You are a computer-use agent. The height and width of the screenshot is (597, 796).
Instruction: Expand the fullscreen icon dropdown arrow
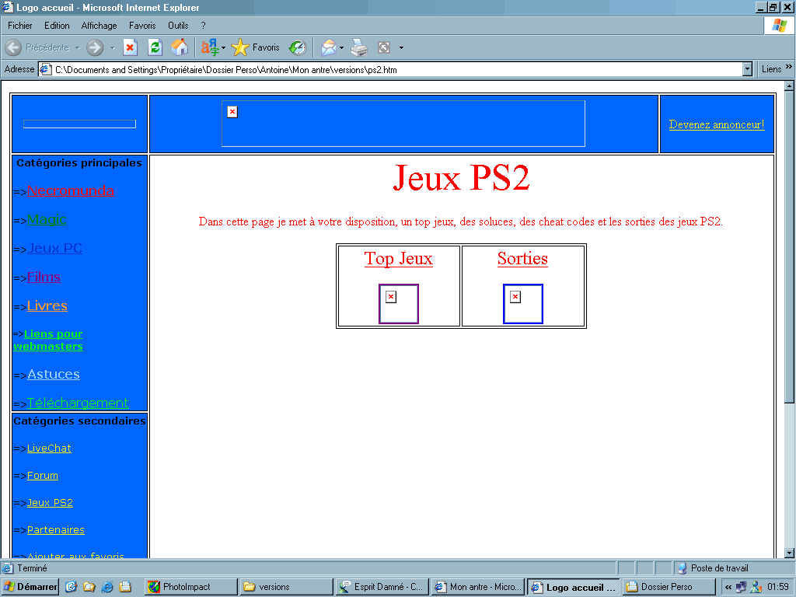point(401,48)
